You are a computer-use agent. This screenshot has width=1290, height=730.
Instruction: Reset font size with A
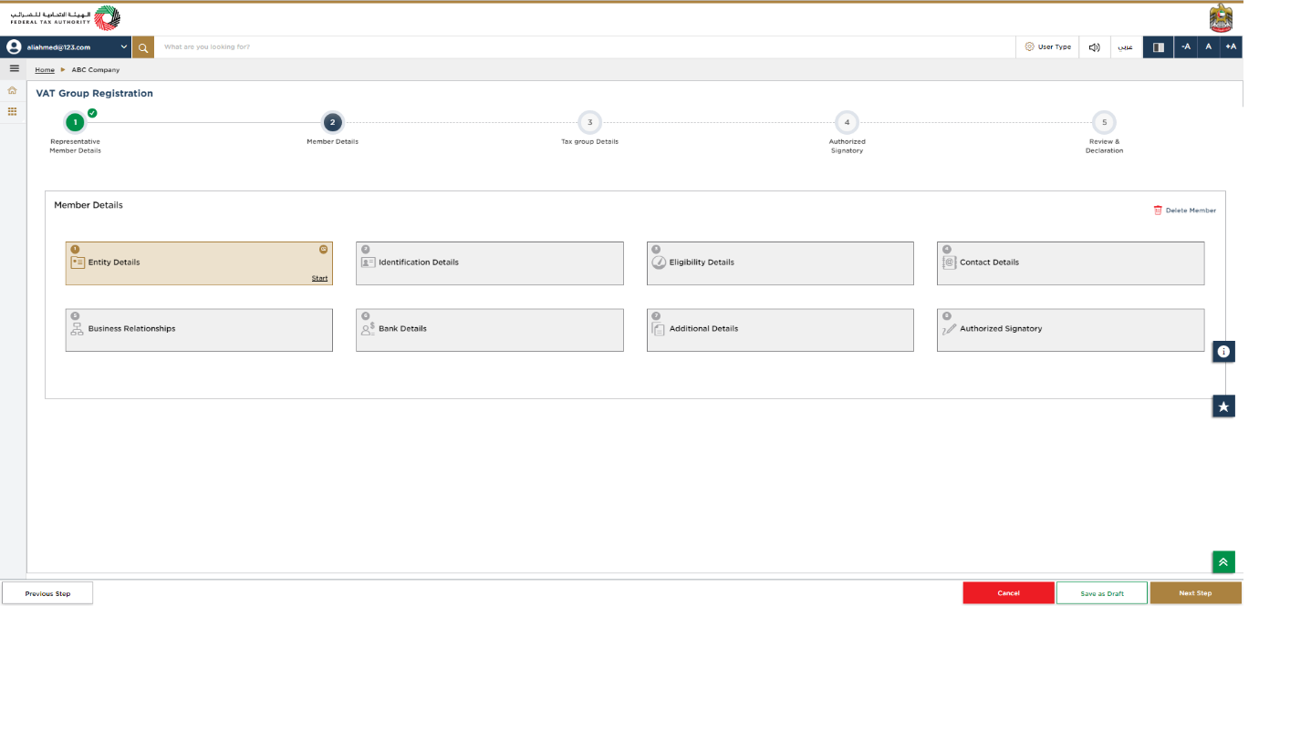[1208, 47]
